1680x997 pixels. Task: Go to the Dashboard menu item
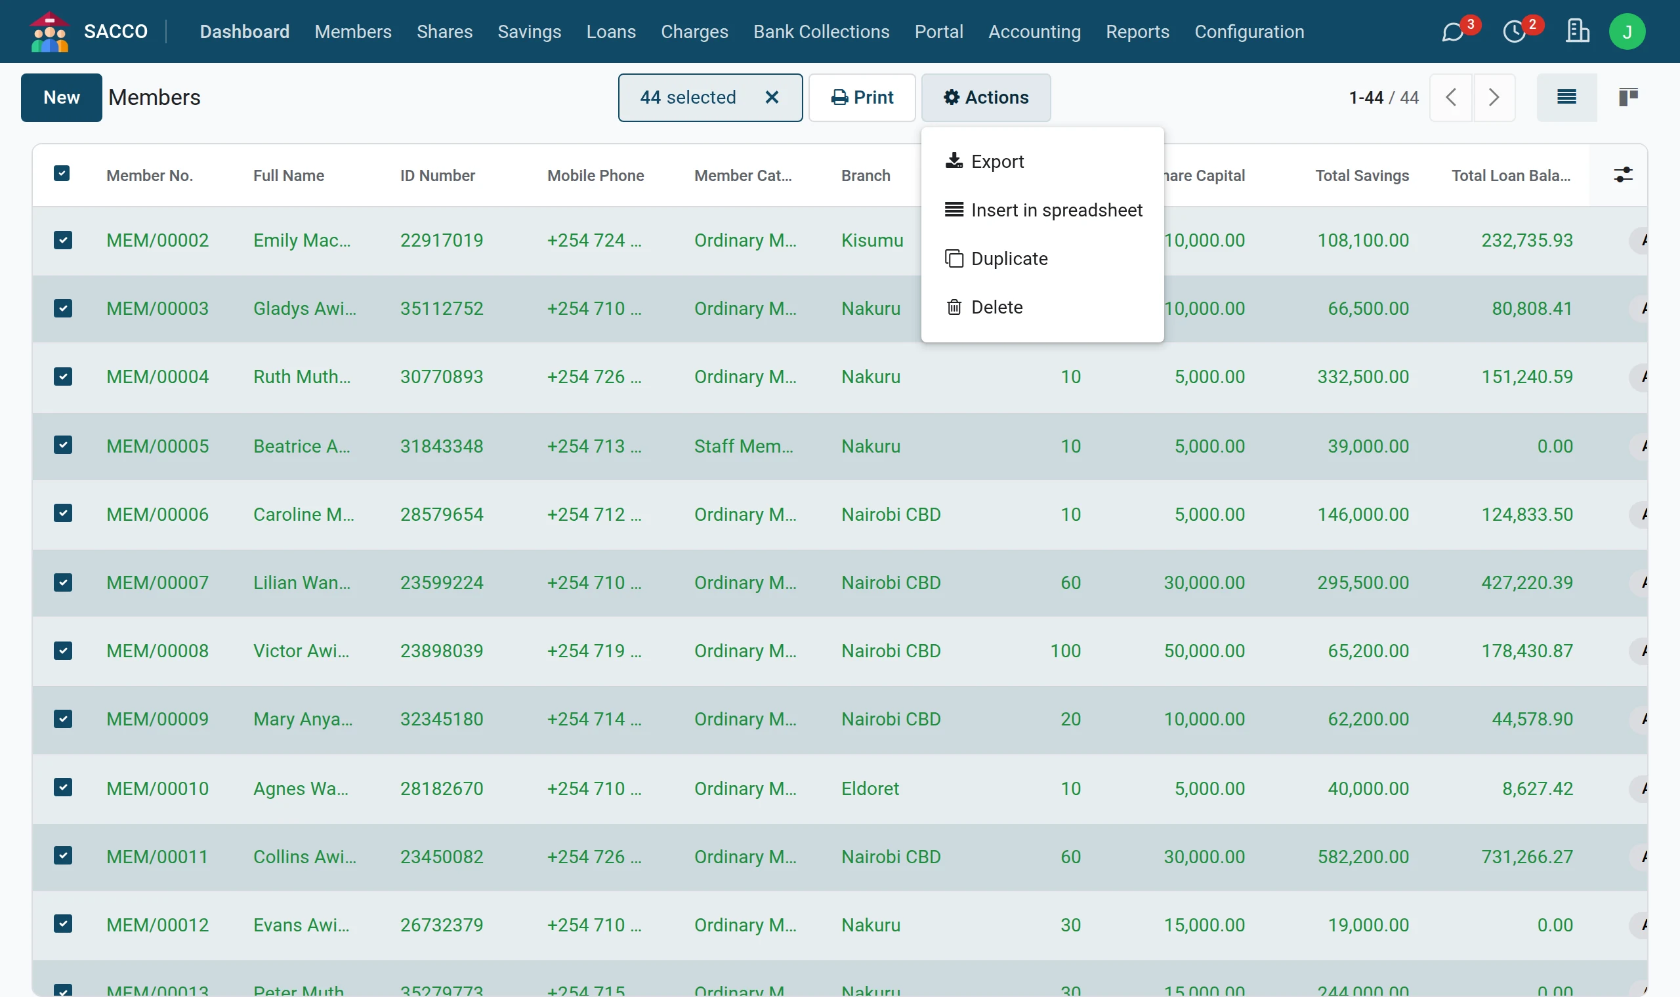pos(245,31)
